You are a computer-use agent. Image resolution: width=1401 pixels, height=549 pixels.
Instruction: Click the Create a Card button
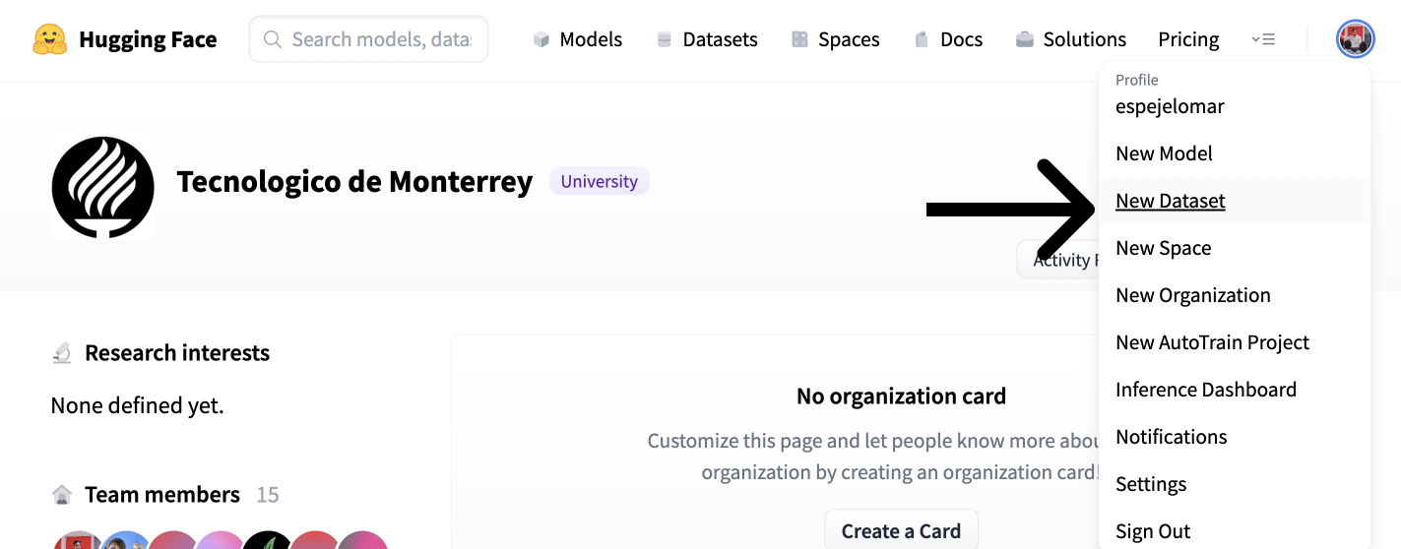coord(901,531)
